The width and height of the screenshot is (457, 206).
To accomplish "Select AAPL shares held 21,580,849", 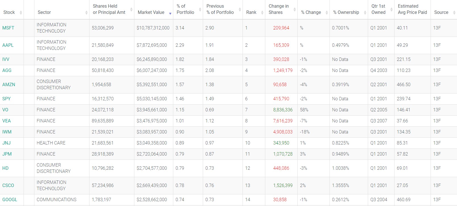I will [103, 45].
